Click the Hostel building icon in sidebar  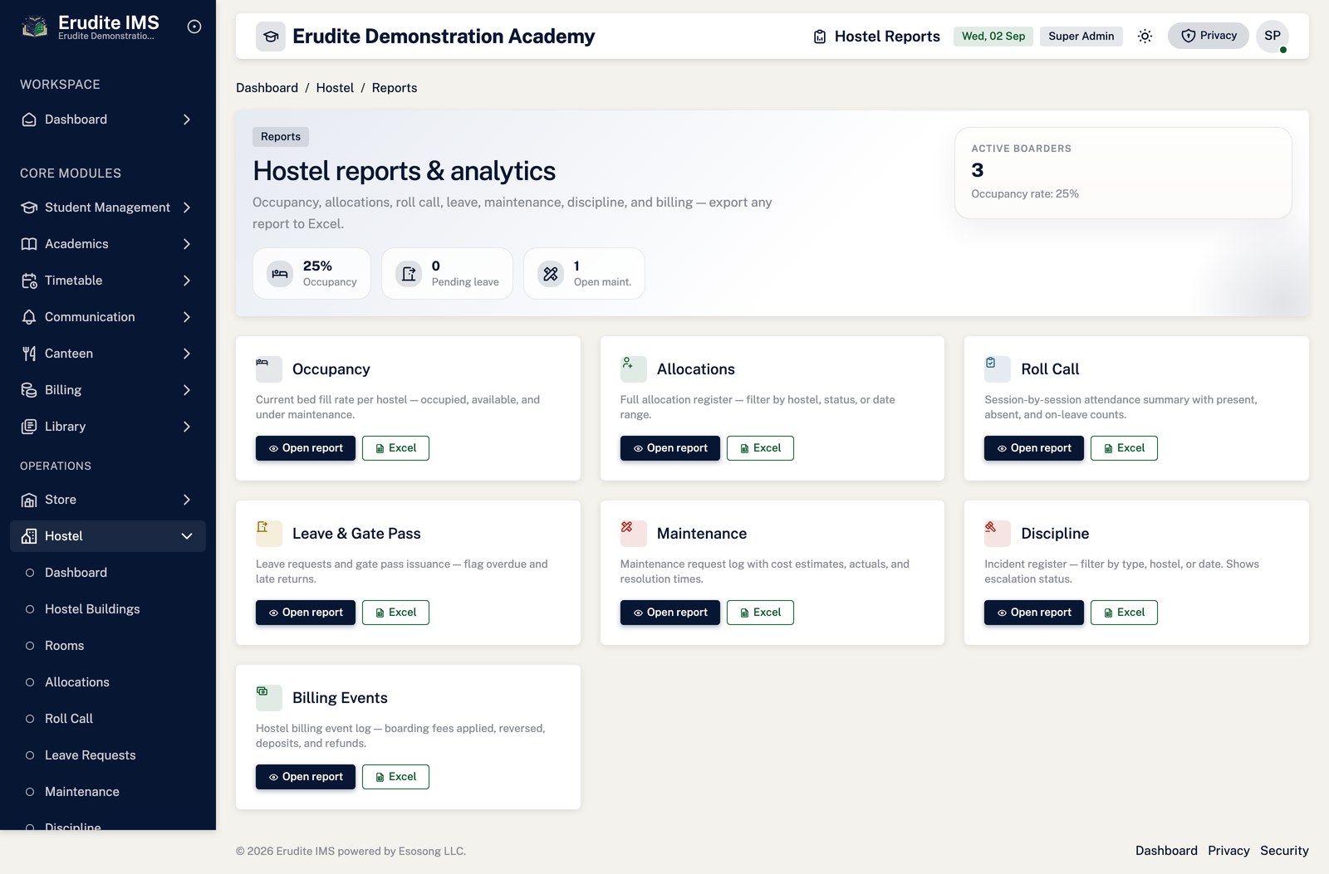click(29, 536)
